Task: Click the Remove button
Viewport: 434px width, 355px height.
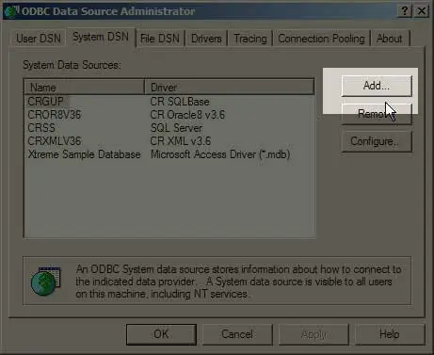Action: click(x=377, y=114)
